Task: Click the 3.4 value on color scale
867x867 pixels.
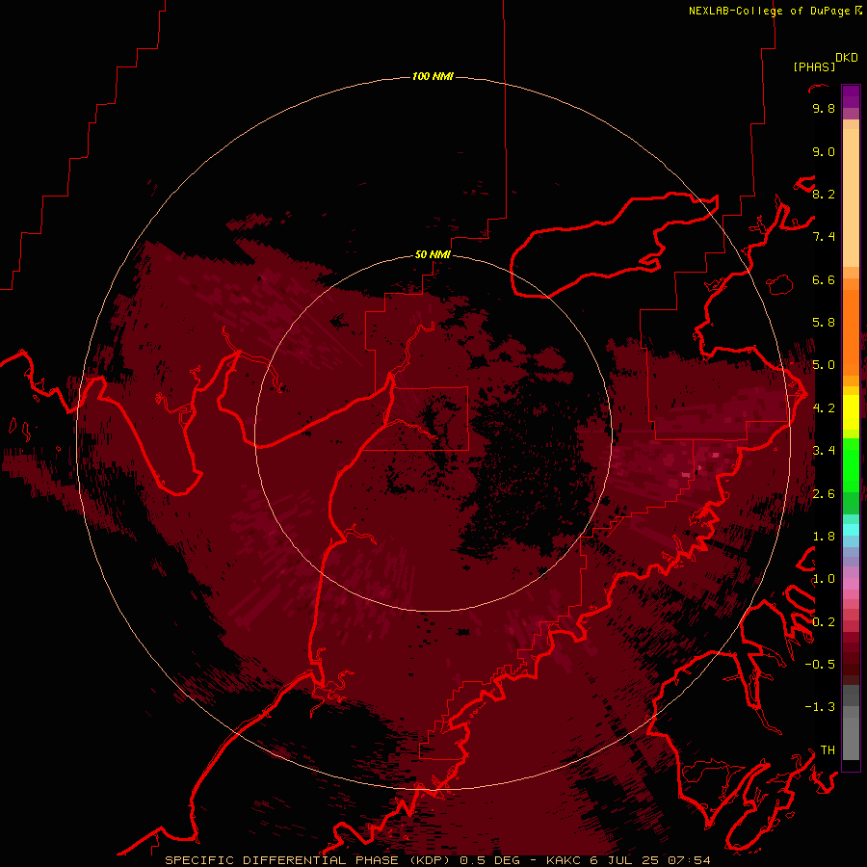Action: pos(824,451)
